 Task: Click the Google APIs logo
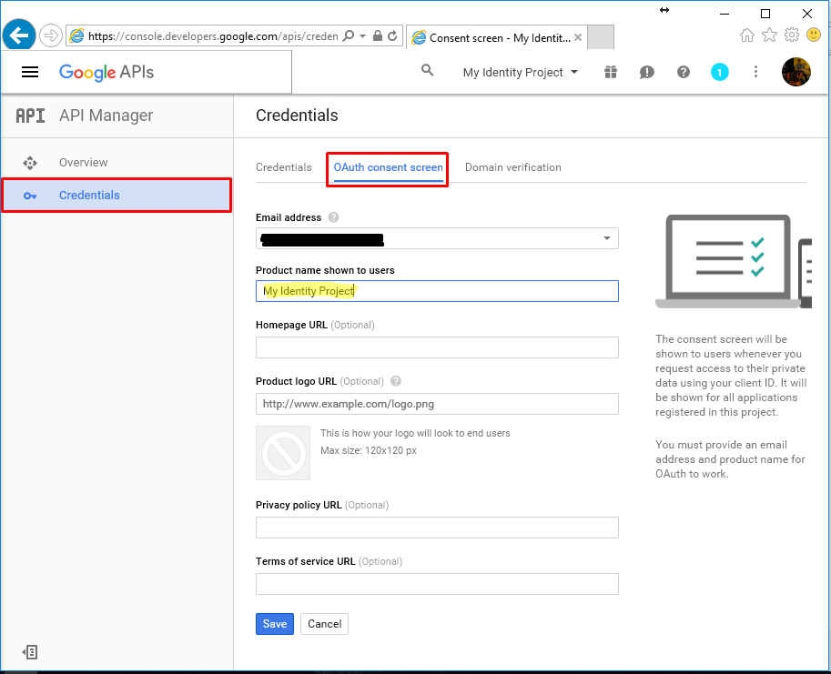pos(106,72)
